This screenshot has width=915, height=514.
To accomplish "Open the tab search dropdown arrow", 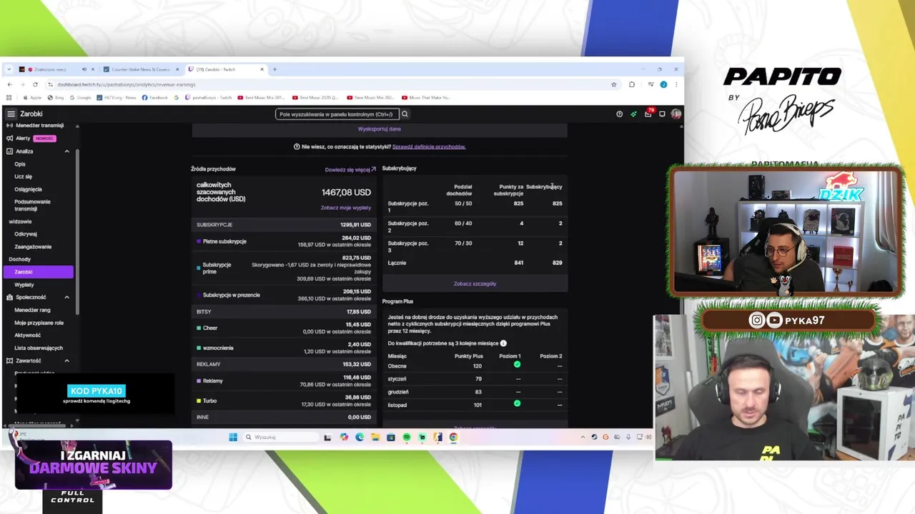I will (9, 69).
